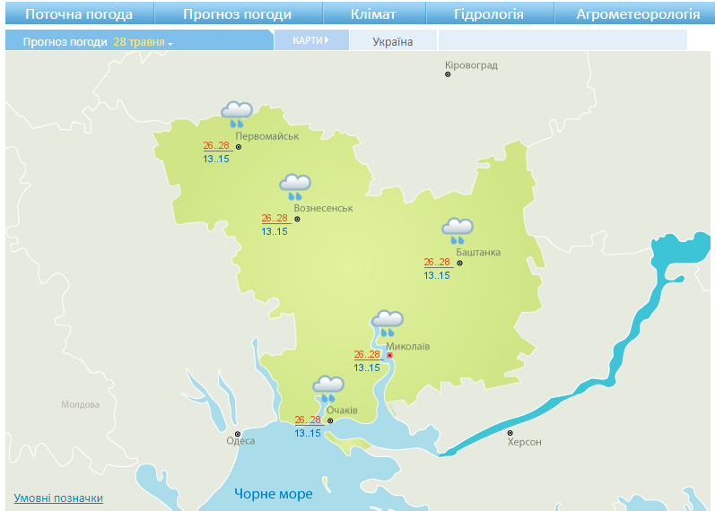The image size is (715, 511).
Task: Open the Агрометеорологія section
Action: pos(639,14)
